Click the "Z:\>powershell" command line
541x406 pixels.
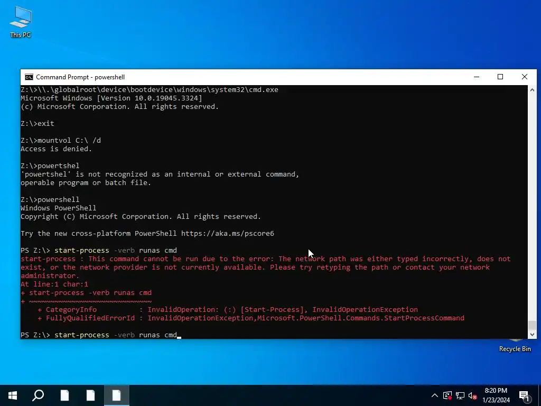point(50,199)
